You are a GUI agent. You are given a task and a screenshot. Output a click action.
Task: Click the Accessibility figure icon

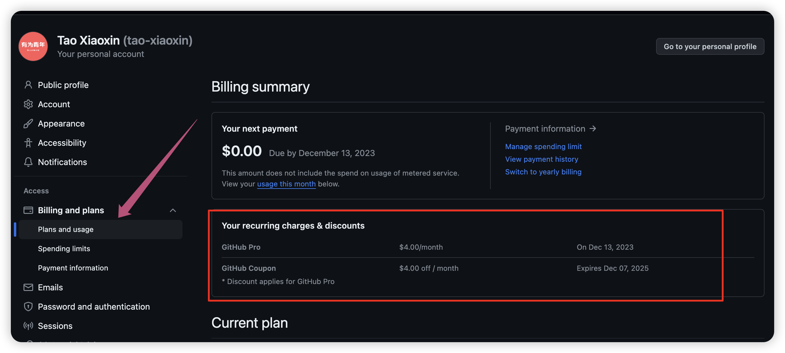pos(28,143)
